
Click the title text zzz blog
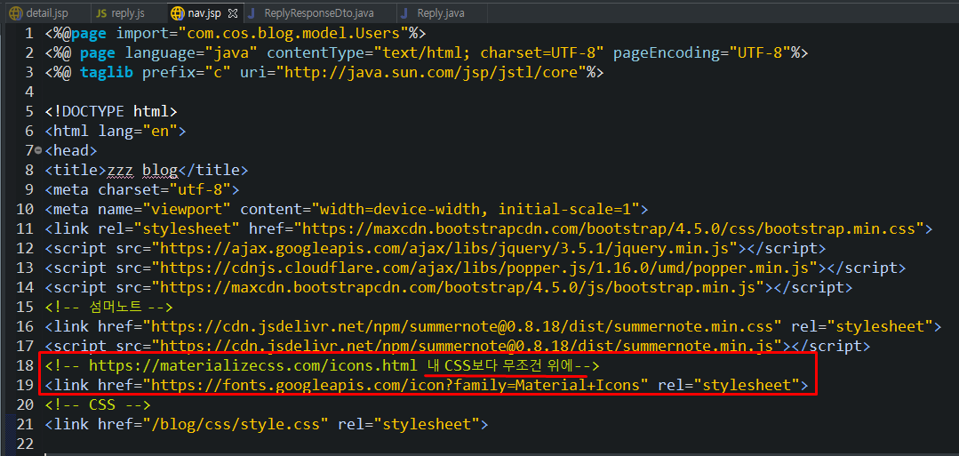142,170
